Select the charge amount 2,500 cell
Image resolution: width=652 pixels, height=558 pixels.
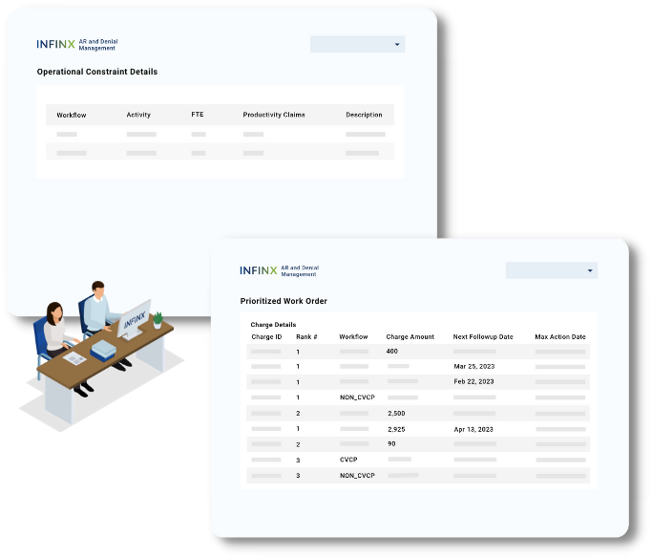point(396,413)
